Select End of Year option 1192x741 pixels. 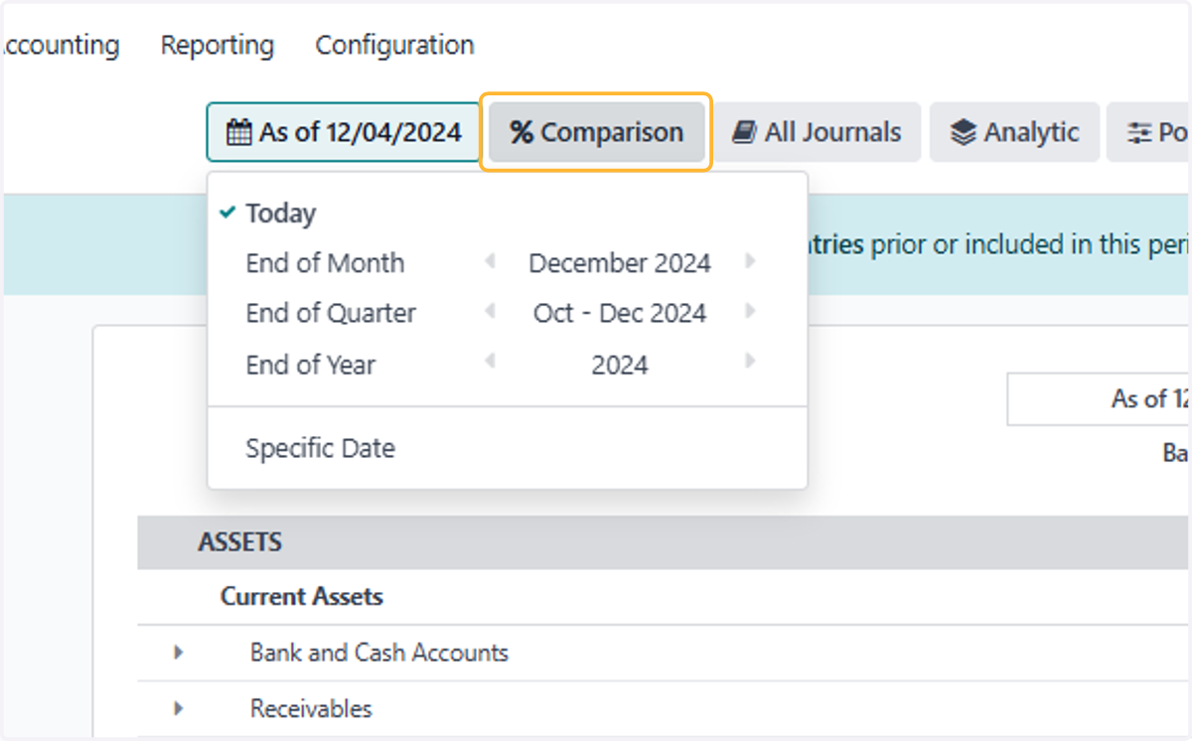tap(311, 365)
